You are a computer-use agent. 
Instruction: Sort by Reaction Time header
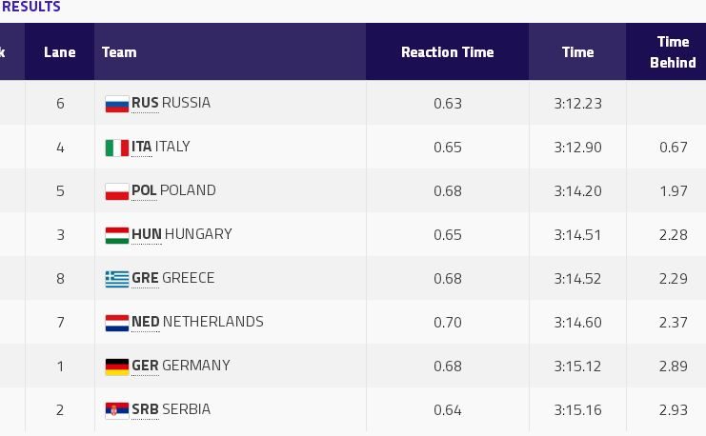pyautogui.click(x=447, y=52)
